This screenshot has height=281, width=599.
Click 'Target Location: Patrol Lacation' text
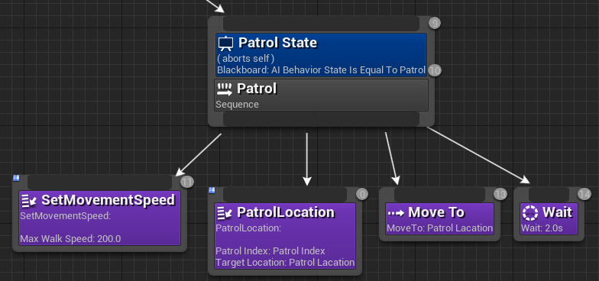coord(285,263)
